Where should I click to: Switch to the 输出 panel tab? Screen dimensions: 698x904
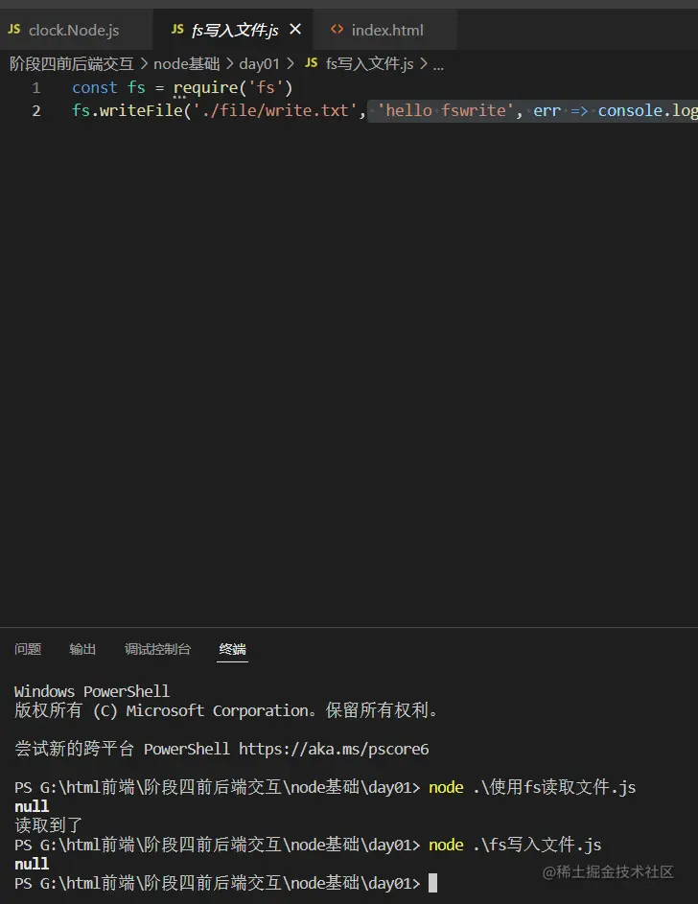(x=82, y=649)
